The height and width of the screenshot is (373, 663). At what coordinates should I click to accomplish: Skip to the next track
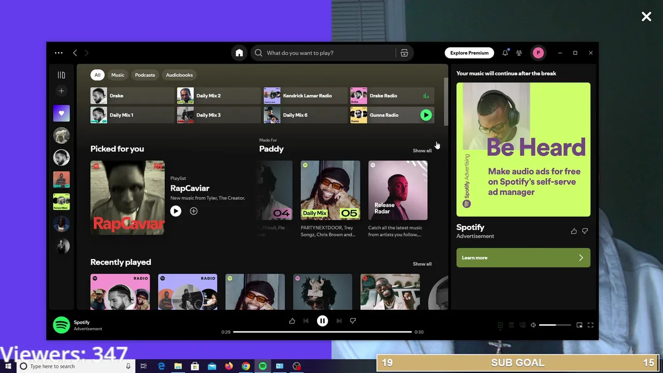(339, 321)
